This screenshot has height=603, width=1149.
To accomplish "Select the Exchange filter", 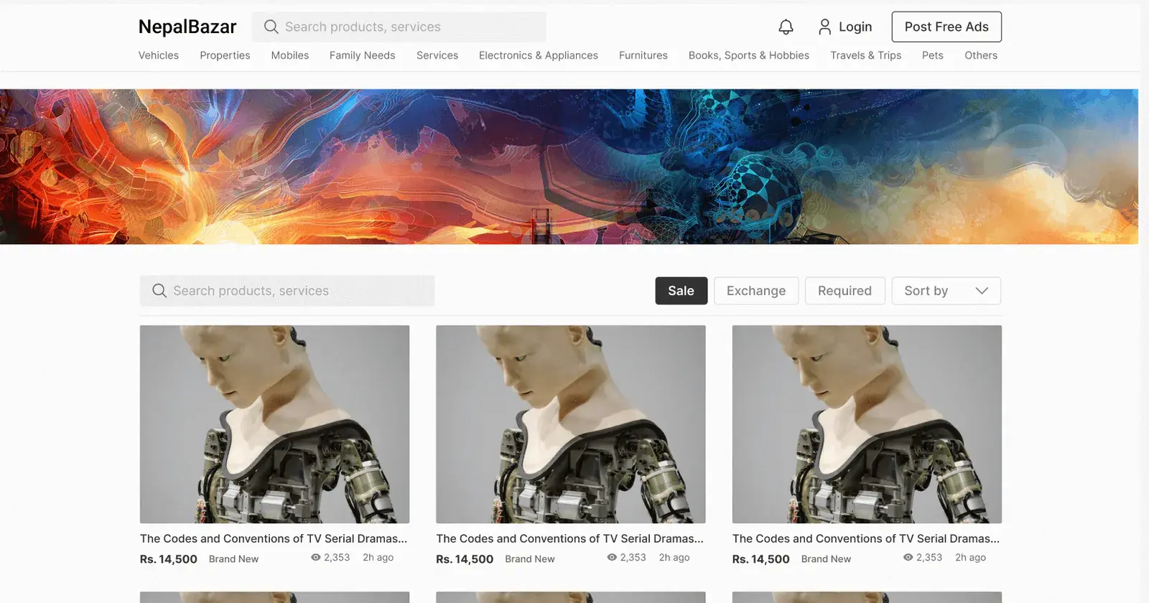I will [x=756, y=291].
